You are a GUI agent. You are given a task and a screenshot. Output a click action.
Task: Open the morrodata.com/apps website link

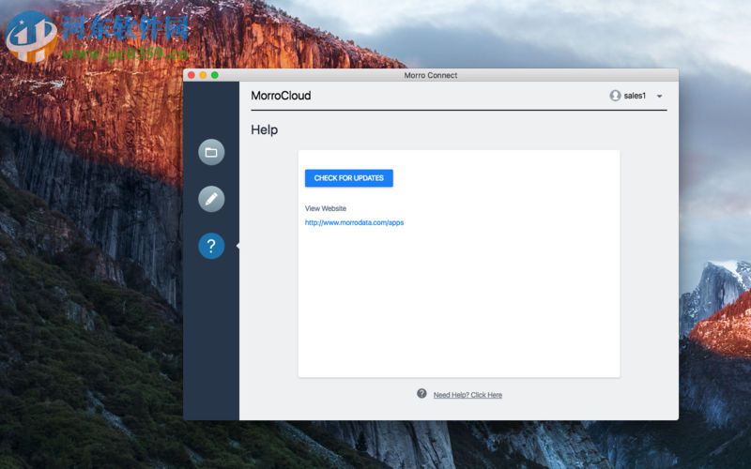[354, 222]
